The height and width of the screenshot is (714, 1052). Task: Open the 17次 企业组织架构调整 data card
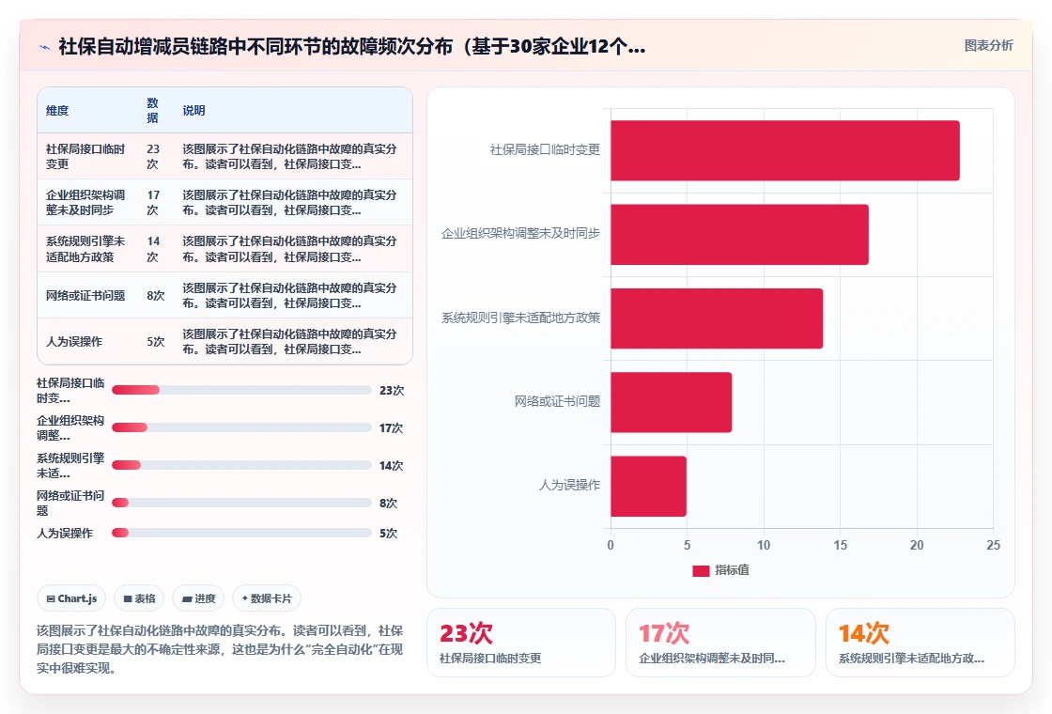[720, 643]
